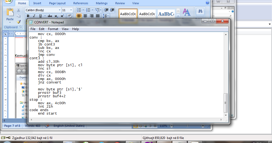Open the Help menu in Notepad
Image resolution: width=272 pixels, height=143 pixels.
pyautogui.click(x=75, y=29)
